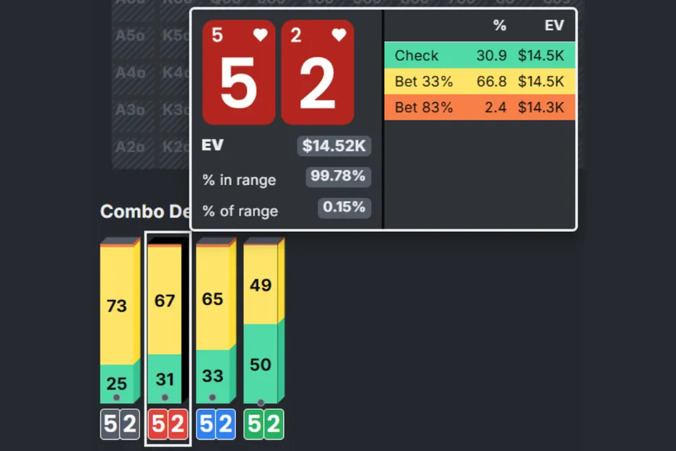The height and width of the screenshot is (451, 676).
Task: Click the green 50 check segment
Action: tap(261, 364)
